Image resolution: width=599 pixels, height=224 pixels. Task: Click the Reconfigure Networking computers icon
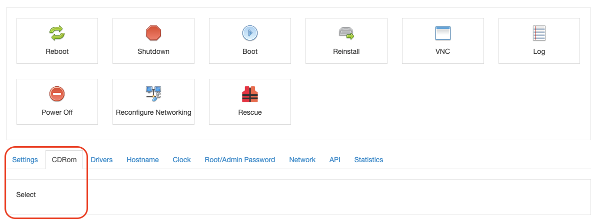[x=153, y=94]
